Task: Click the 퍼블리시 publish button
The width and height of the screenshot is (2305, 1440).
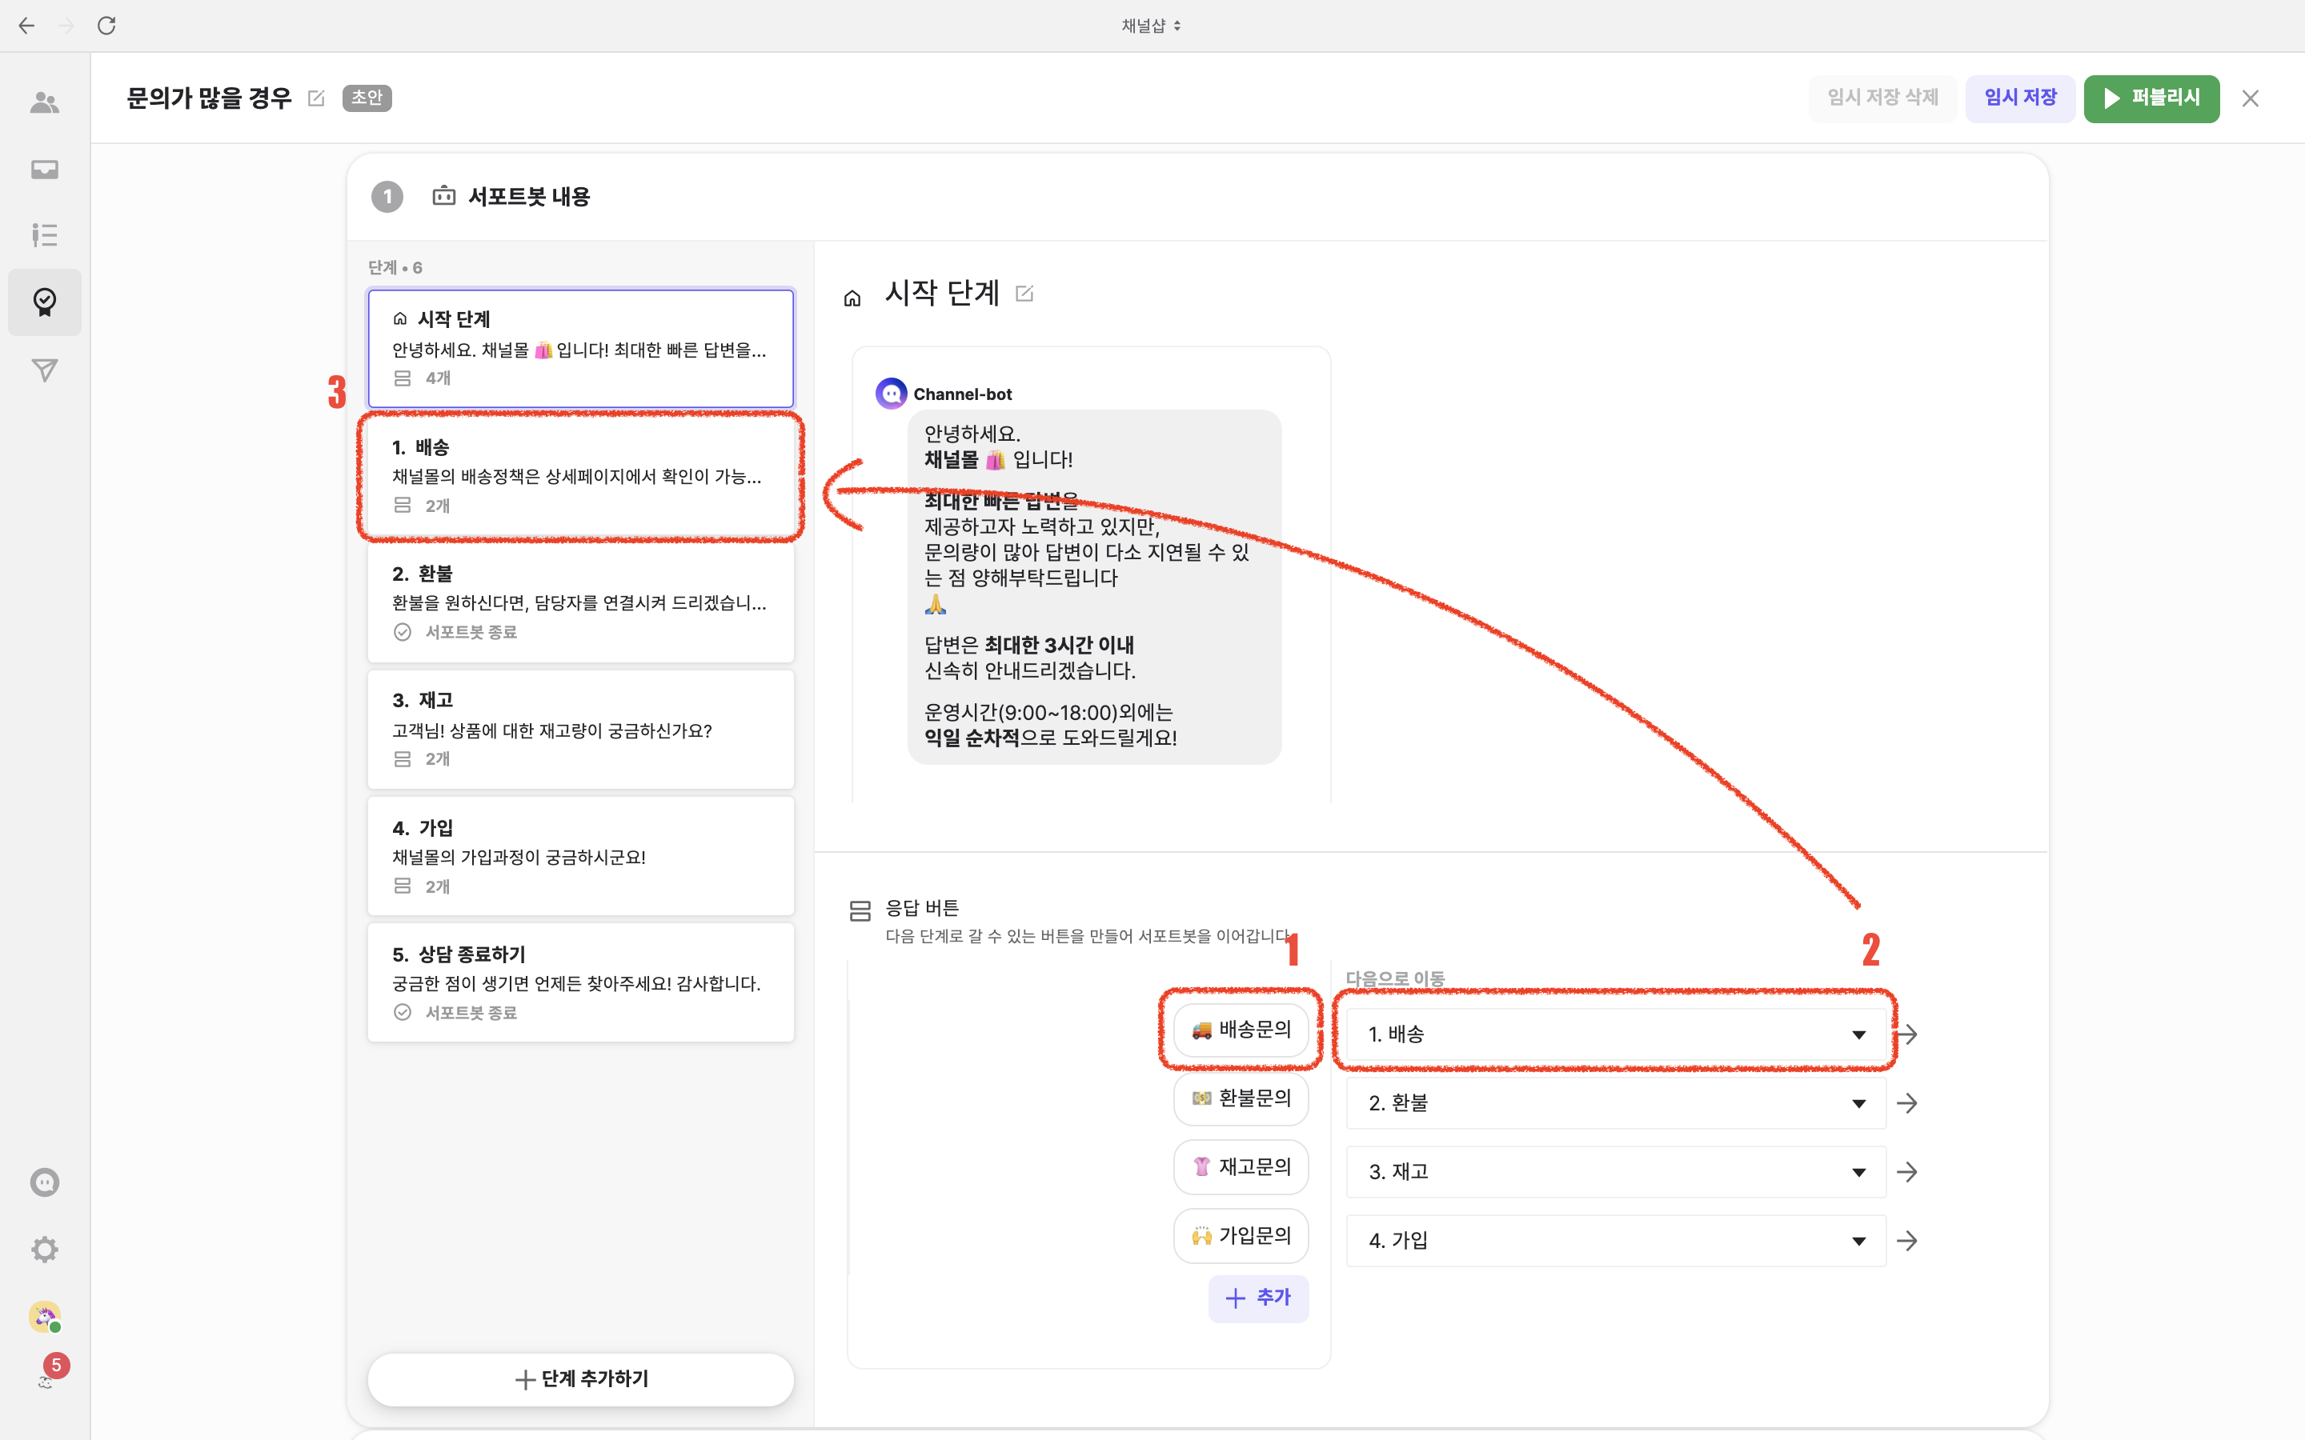Action: 2151,98
